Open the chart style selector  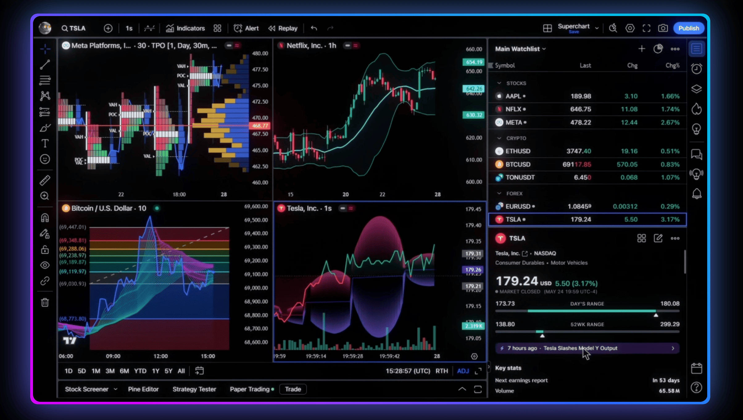tap(149, 28)
